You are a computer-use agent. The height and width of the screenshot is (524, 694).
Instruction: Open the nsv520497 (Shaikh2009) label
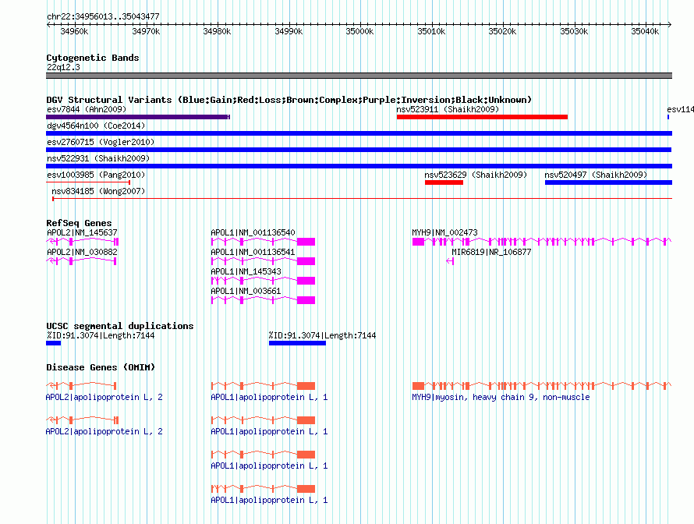596,175
